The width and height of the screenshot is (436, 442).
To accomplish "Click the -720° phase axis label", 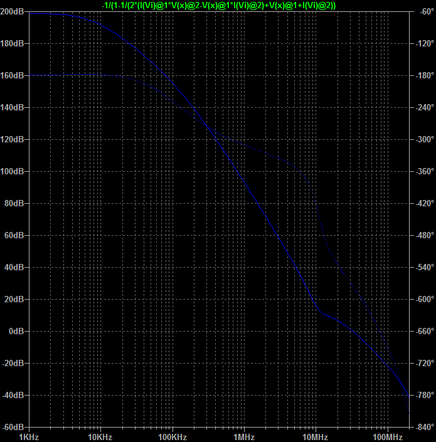I will tap(425, 363).
